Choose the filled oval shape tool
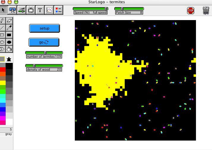Viewport: 212px width, 150px height. coord(9,42)
